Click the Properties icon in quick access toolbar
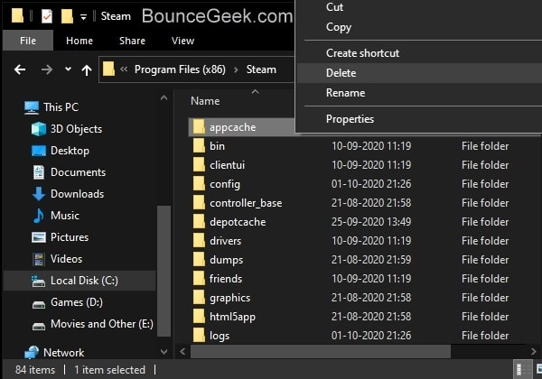The width and height of the screenshot is (542, 379). 47,16
